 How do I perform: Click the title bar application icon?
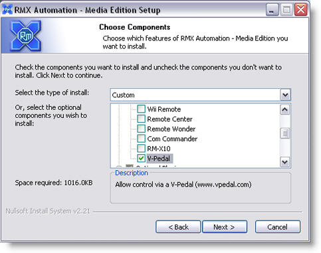tap(7, 10)
